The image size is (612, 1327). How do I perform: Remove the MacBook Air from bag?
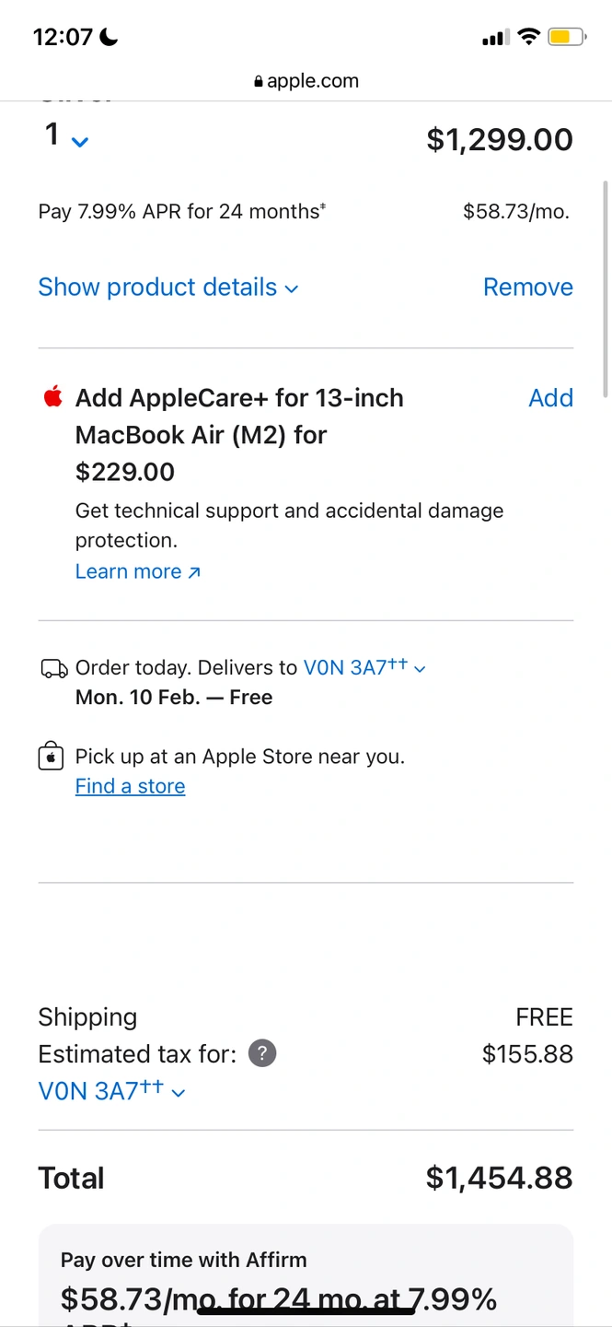[527, 288]
